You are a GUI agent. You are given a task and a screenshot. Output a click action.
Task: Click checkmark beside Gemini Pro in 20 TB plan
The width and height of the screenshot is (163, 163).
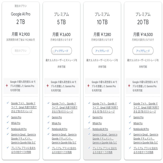[x=130, y=116]
